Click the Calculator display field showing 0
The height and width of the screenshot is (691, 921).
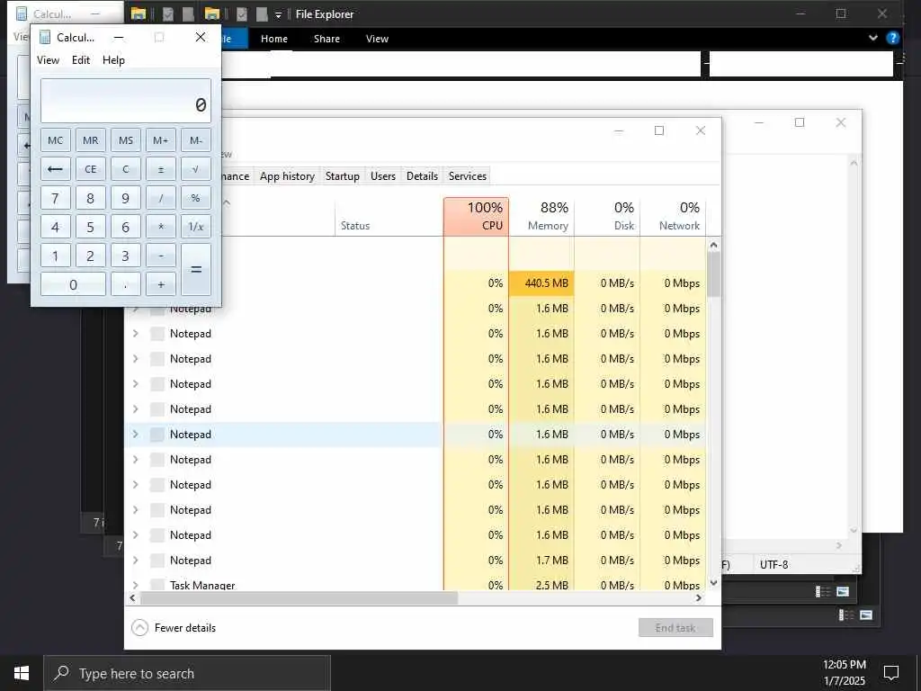[126, 101]
